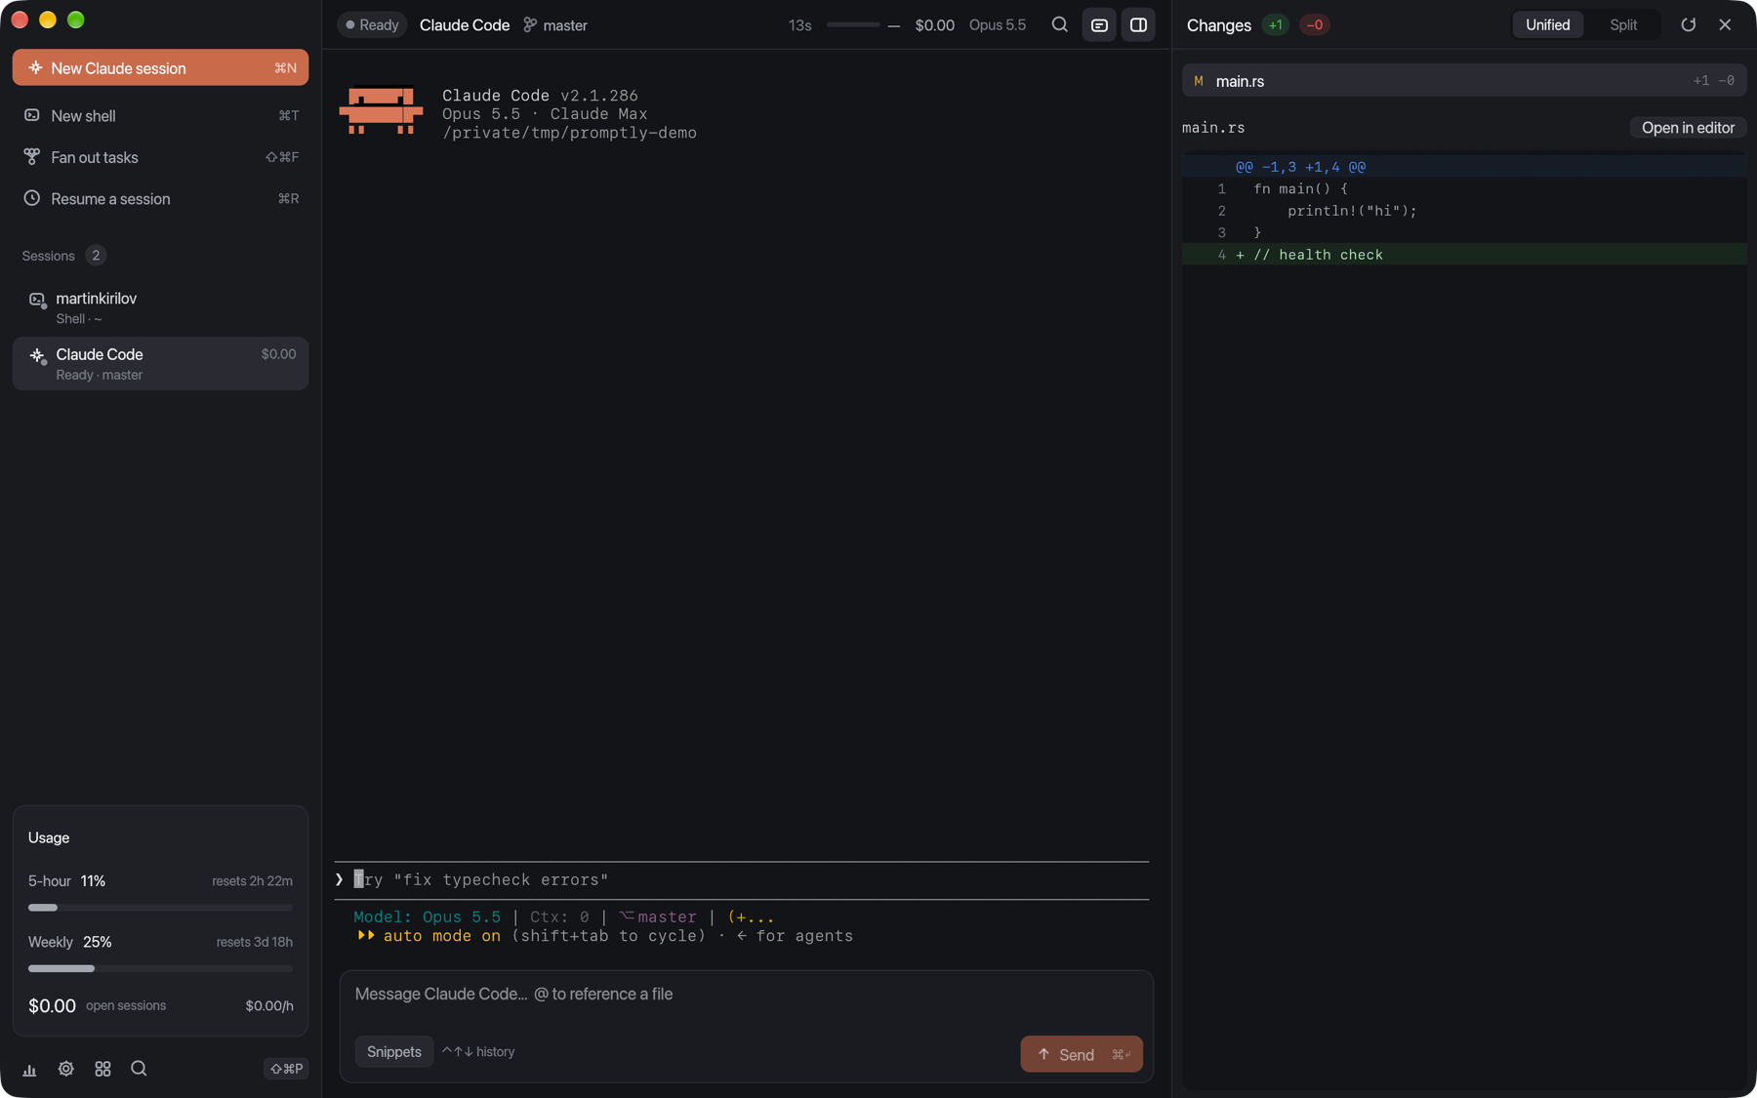
Task: Select Fan out tasks
Action: tap(160, 157)
